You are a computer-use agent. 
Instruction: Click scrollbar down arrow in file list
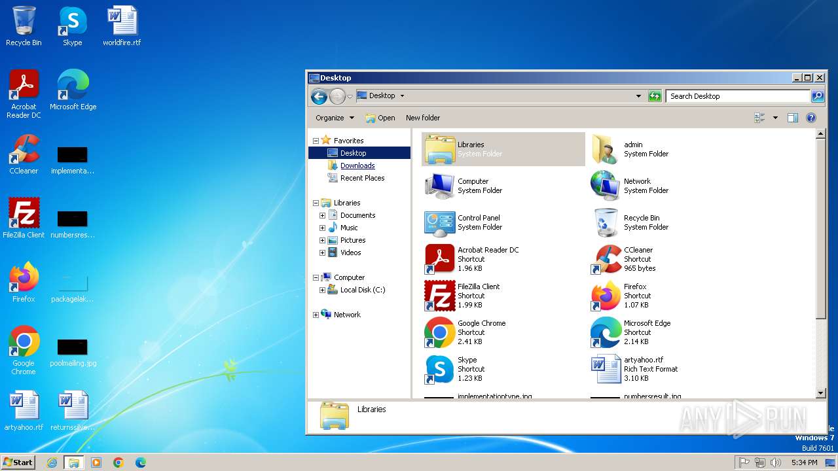(x=821, y=393)
